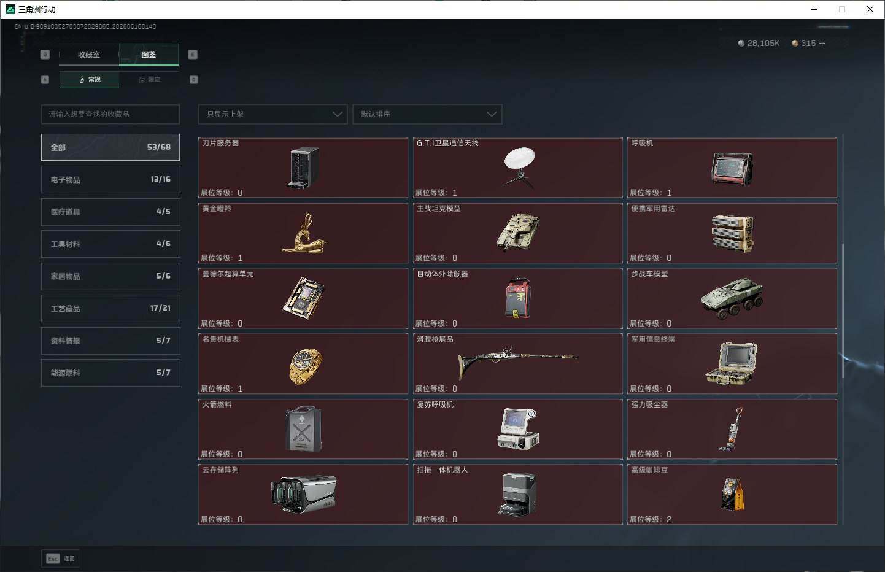
Task: Select the 电子物品 13/16 category
Action: click(110, 179)
